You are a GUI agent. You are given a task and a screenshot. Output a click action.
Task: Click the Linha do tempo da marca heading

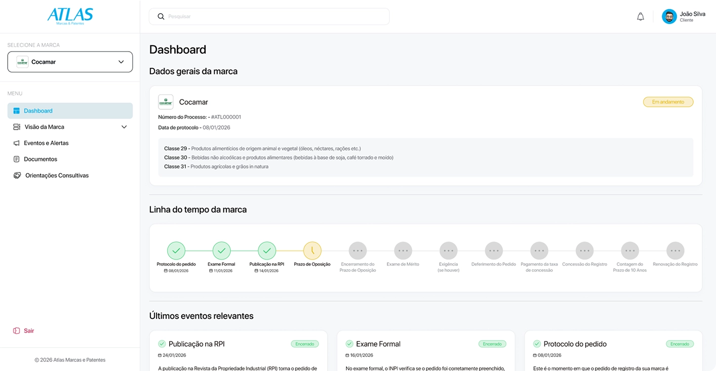pos(198,210)
